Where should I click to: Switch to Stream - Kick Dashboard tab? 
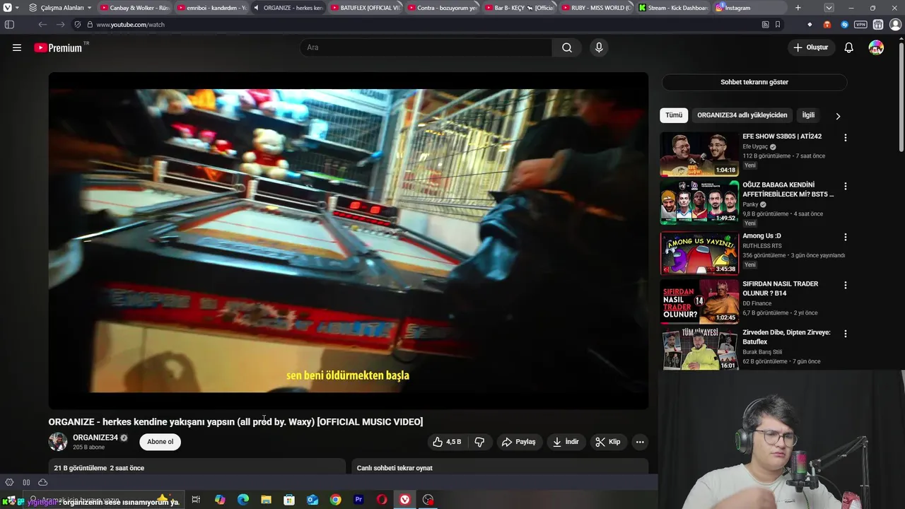(x=672, y=8)
